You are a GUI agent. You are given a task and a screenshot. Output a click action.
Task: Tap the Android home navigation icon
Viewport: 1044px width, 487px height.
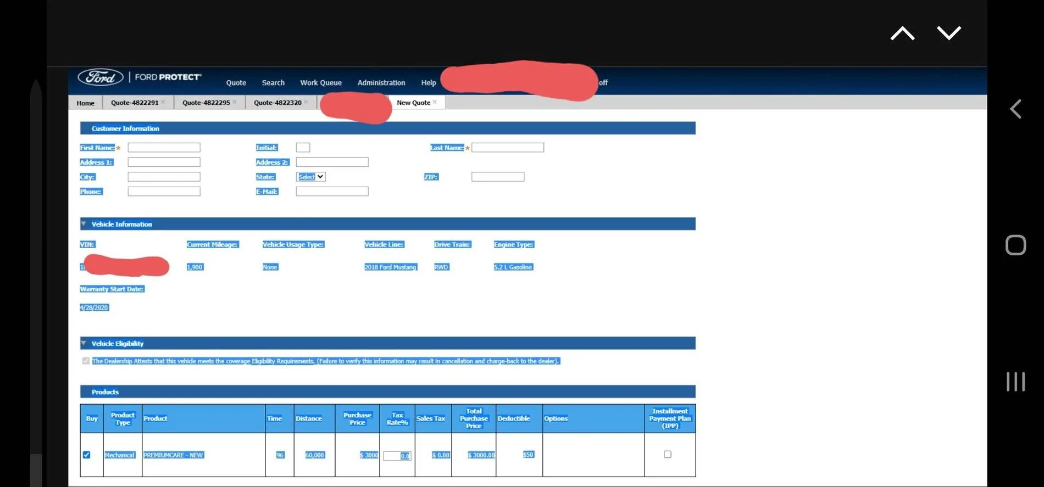click(x=1015, y=245)
